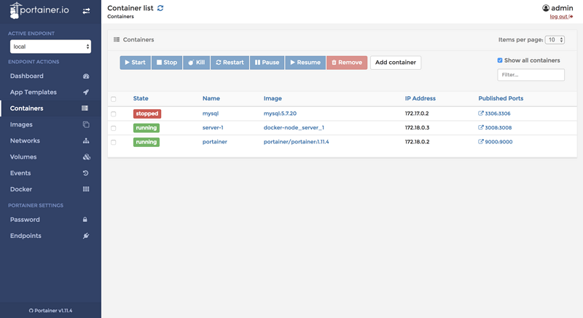Uncheck Show all containers
583x318 pixels.
point(500,60)
